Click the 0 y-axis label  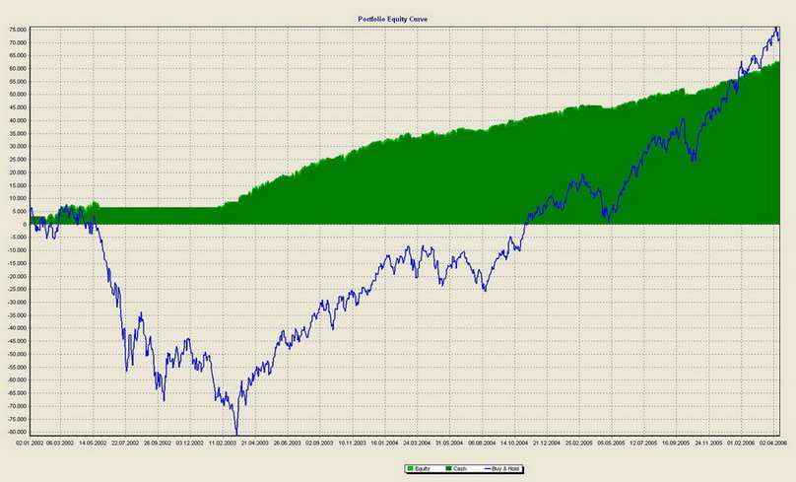tap(25, 225)
